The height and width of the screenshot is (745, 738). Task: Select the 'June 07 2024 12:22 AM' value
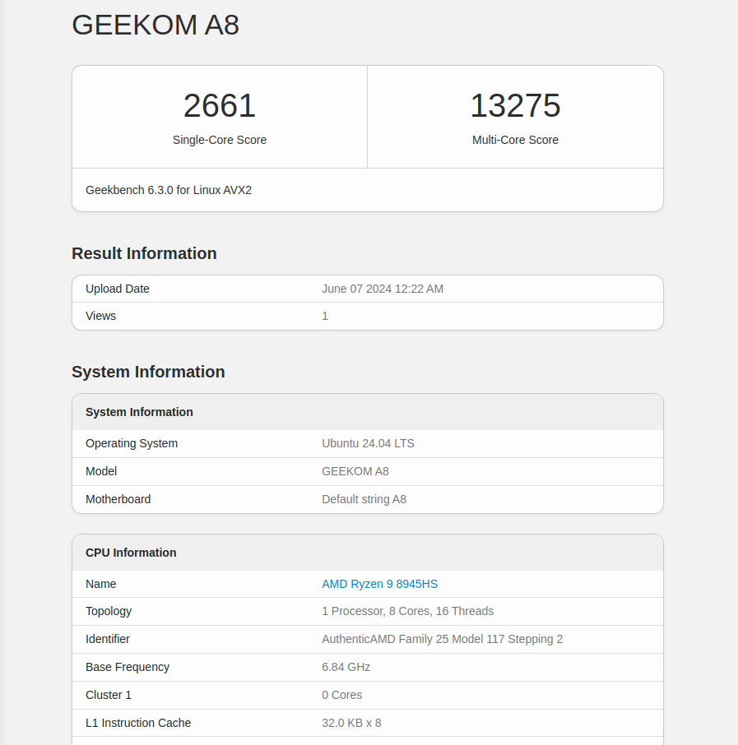(383, 289)
